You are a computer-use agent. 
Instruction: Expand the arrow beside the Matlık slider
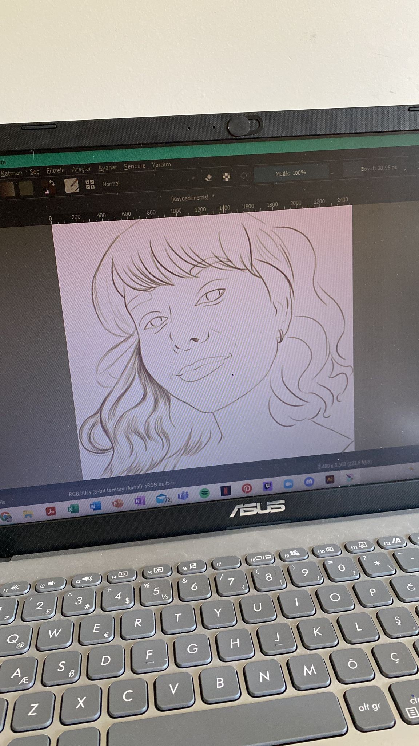coord(332,173)
